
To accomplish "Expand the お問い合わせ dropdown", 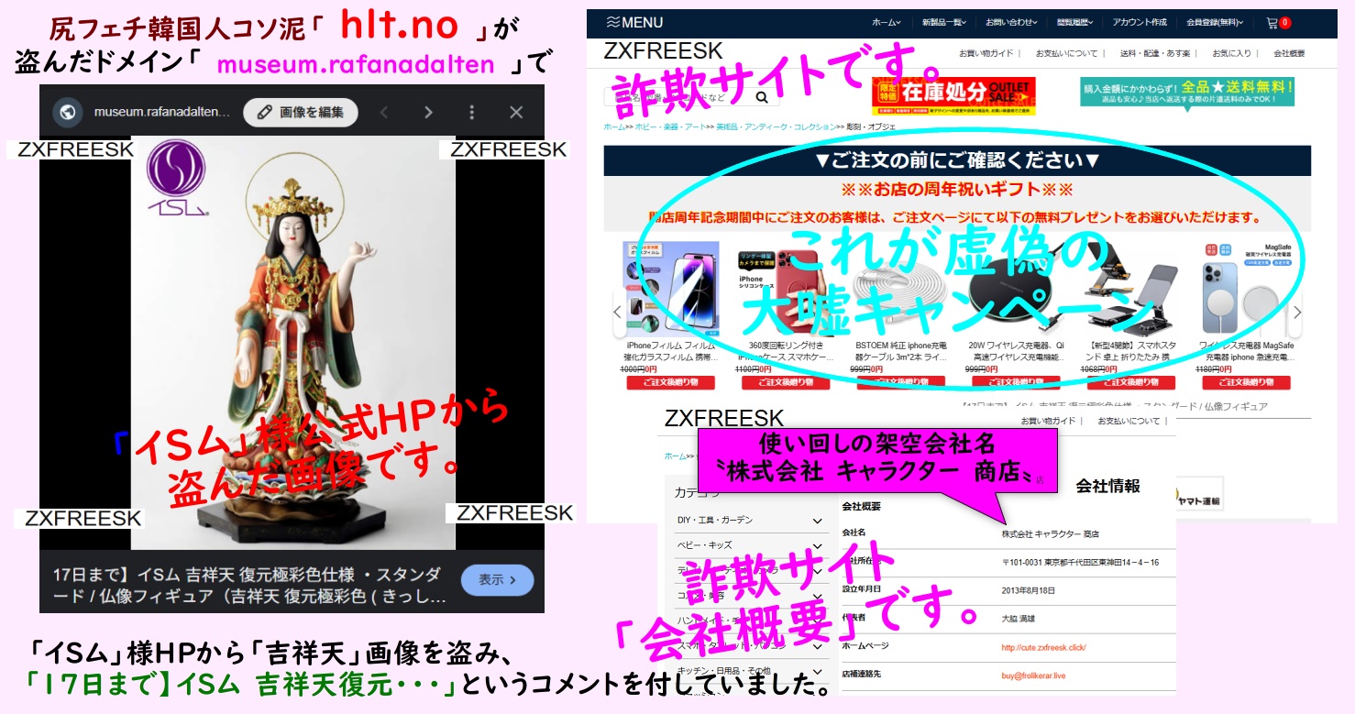I will click(x=1012, y=22).
